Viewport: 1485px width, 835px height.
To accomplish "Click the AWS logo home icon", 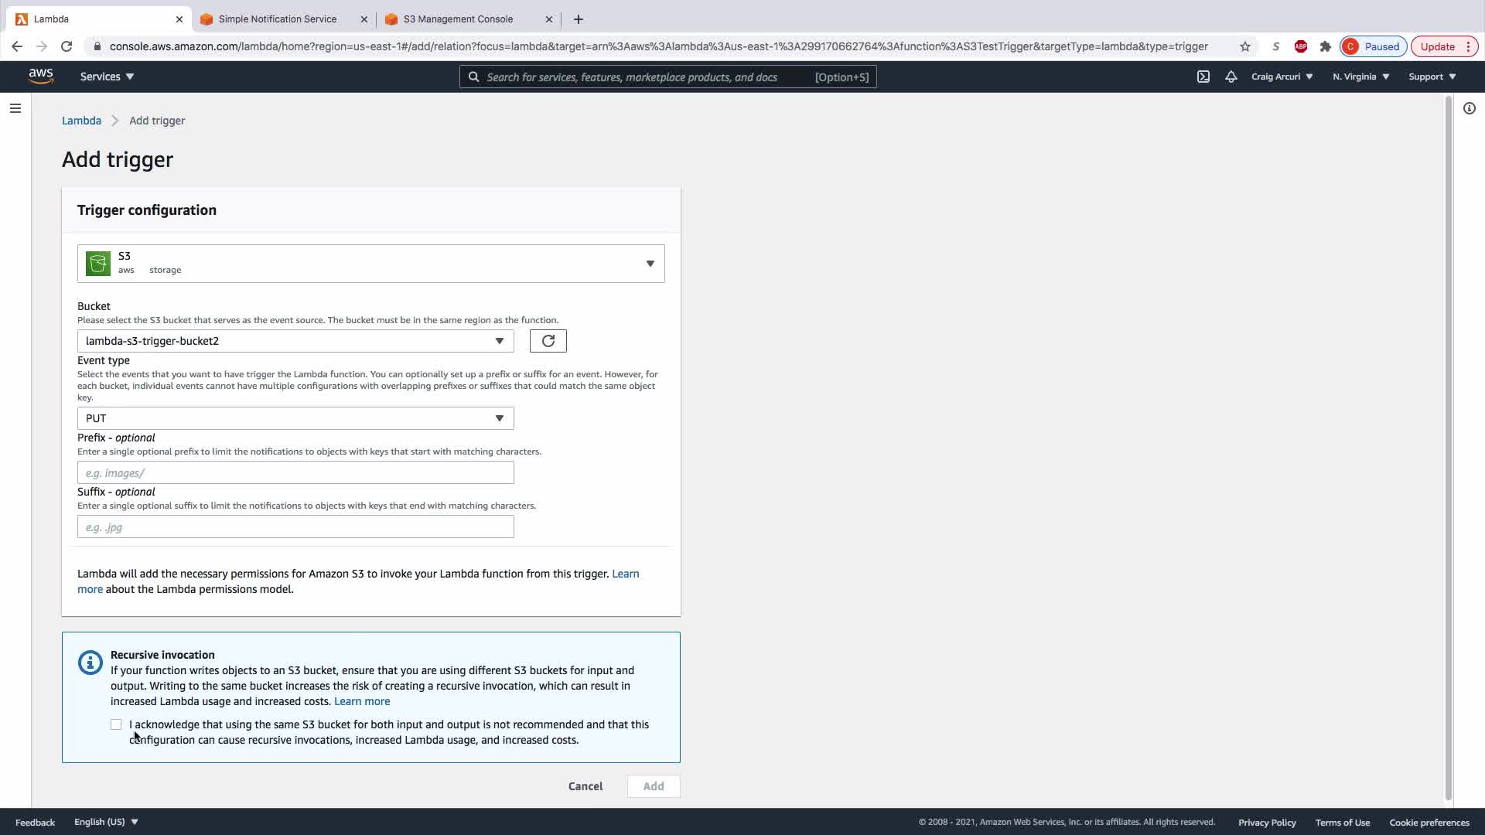I will (40, 76).
